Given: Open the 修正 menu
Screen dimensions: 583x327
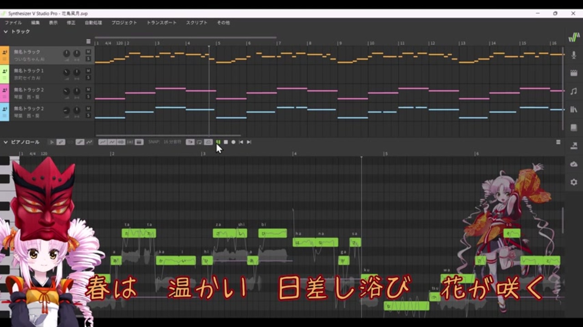Looking at the screenshot, I should coord(71,23).
